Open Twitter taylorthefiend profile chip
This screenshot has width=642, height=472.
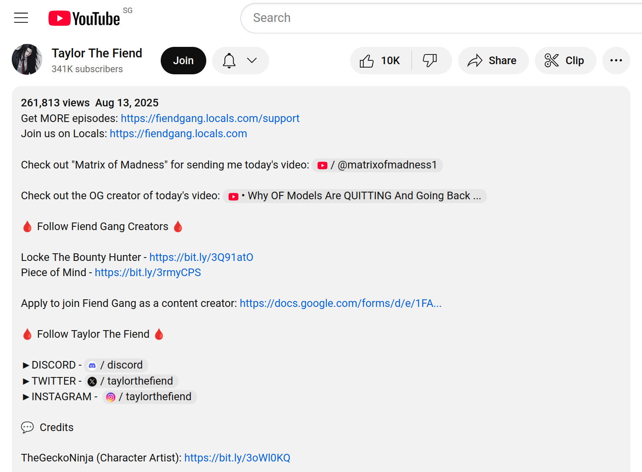[x=131, y=381]
